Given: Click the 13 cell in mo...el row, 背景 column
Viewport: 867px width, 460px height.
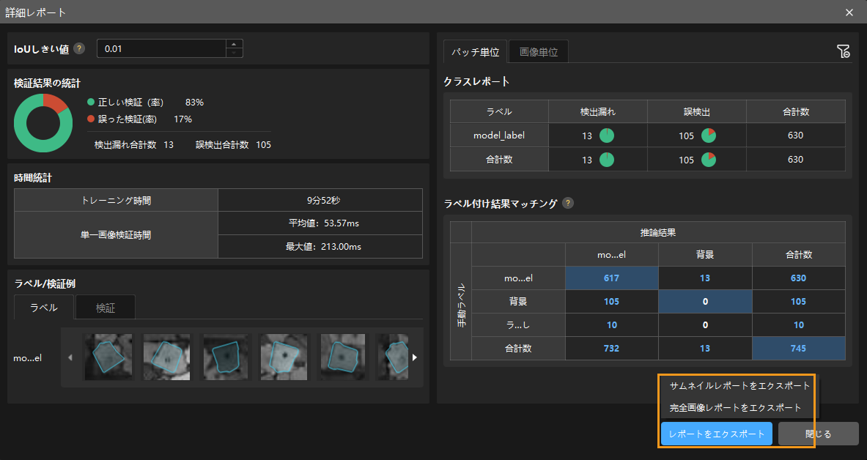Looking at the screenshot, I should (x=705, y=278).
